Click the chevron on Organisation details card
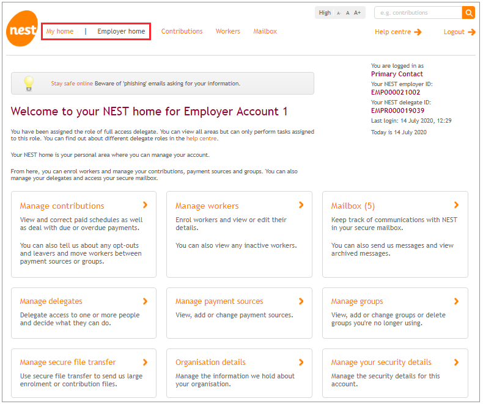 coord(301,362)
